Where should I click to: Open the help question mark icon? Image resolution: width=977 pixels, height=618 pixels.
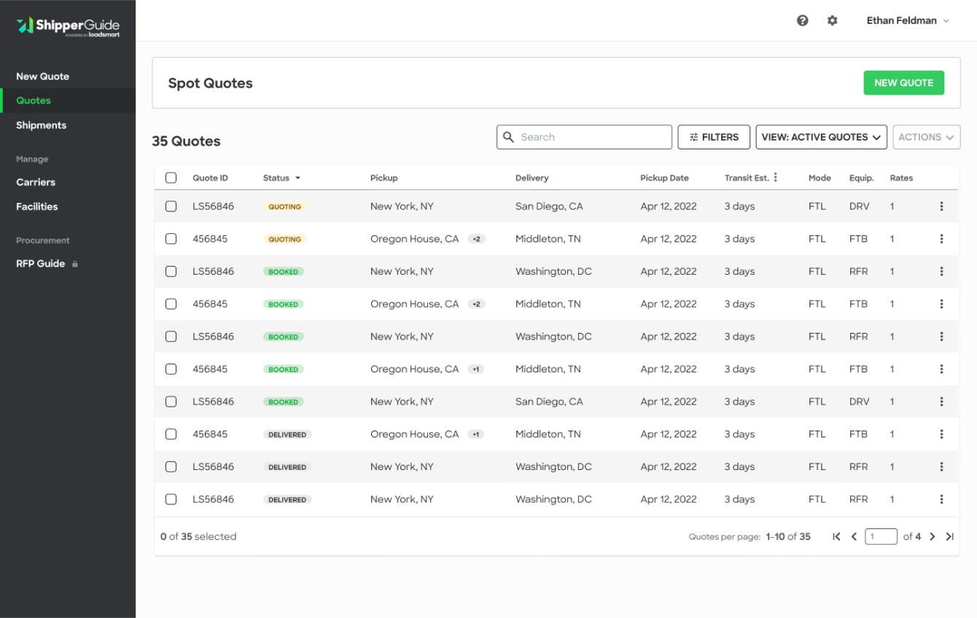coord(802,20)
